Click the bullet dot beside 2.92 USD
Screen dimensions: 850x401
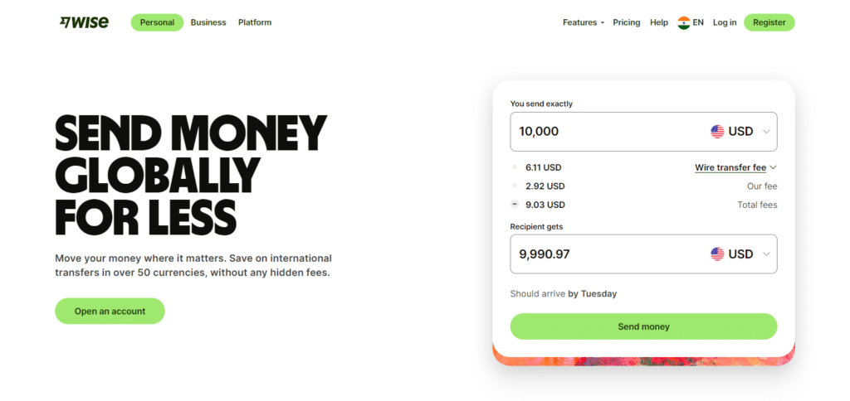[x=515, y=186]
